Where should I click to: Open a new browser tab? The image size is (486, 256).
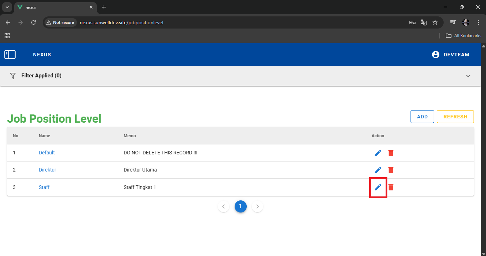[x=104, y=7]
